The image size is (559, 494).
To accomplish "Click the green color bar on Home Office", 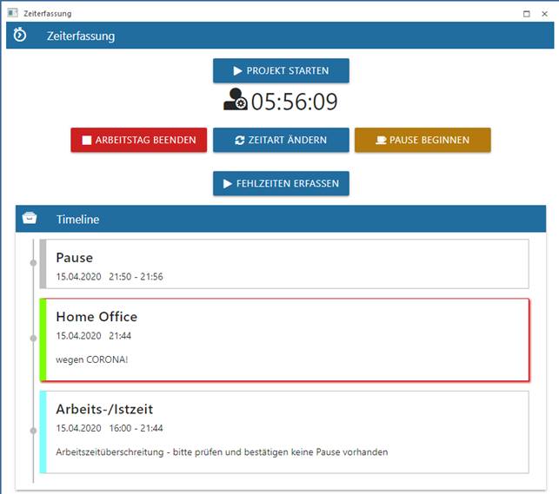I will coord(43,339).
